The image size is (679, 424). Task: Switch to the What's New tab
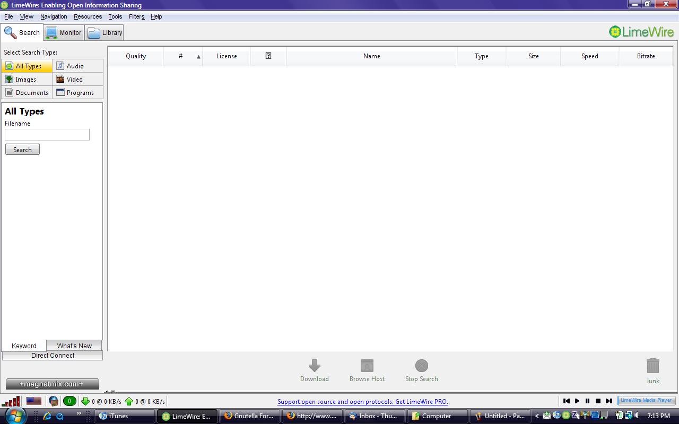(74, 346)
